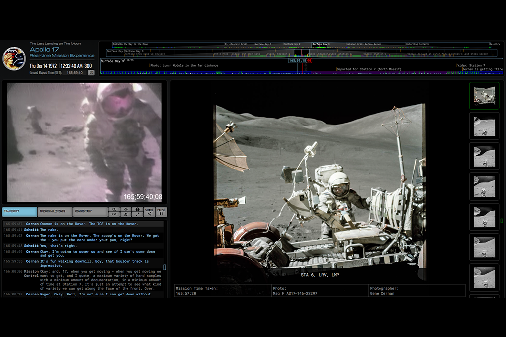506x337 pixels.
Task: Click transcript line 'I'm going to power up'
Action: coord(83,253)
